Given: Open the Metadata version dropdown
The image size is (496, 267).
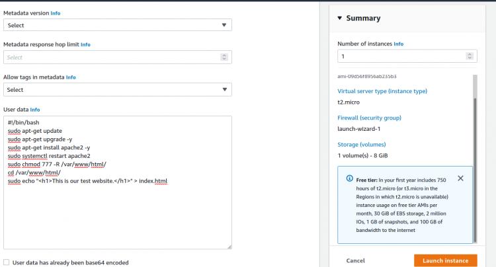Looking at the screenshot, I should [x=118, y=25].
